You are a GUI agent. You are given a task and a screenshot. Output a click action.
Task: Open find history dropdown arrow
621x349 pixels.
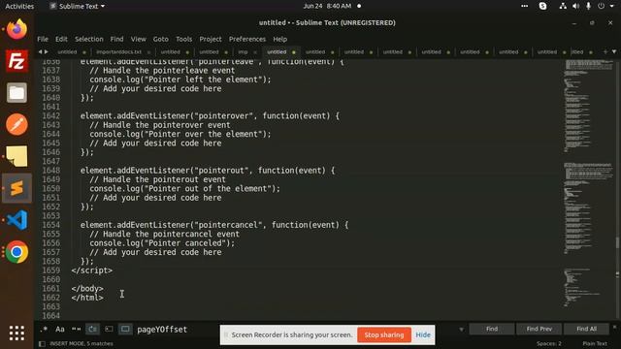tap(461, 330)
